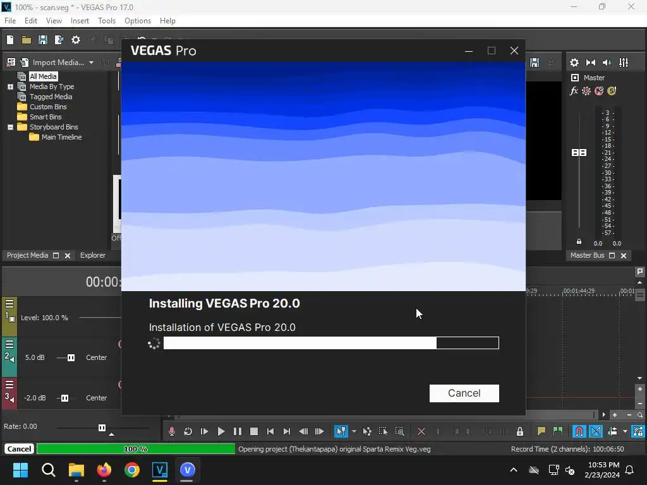
Task: Click the Dim output speaker icon
Action: point(607,63)
